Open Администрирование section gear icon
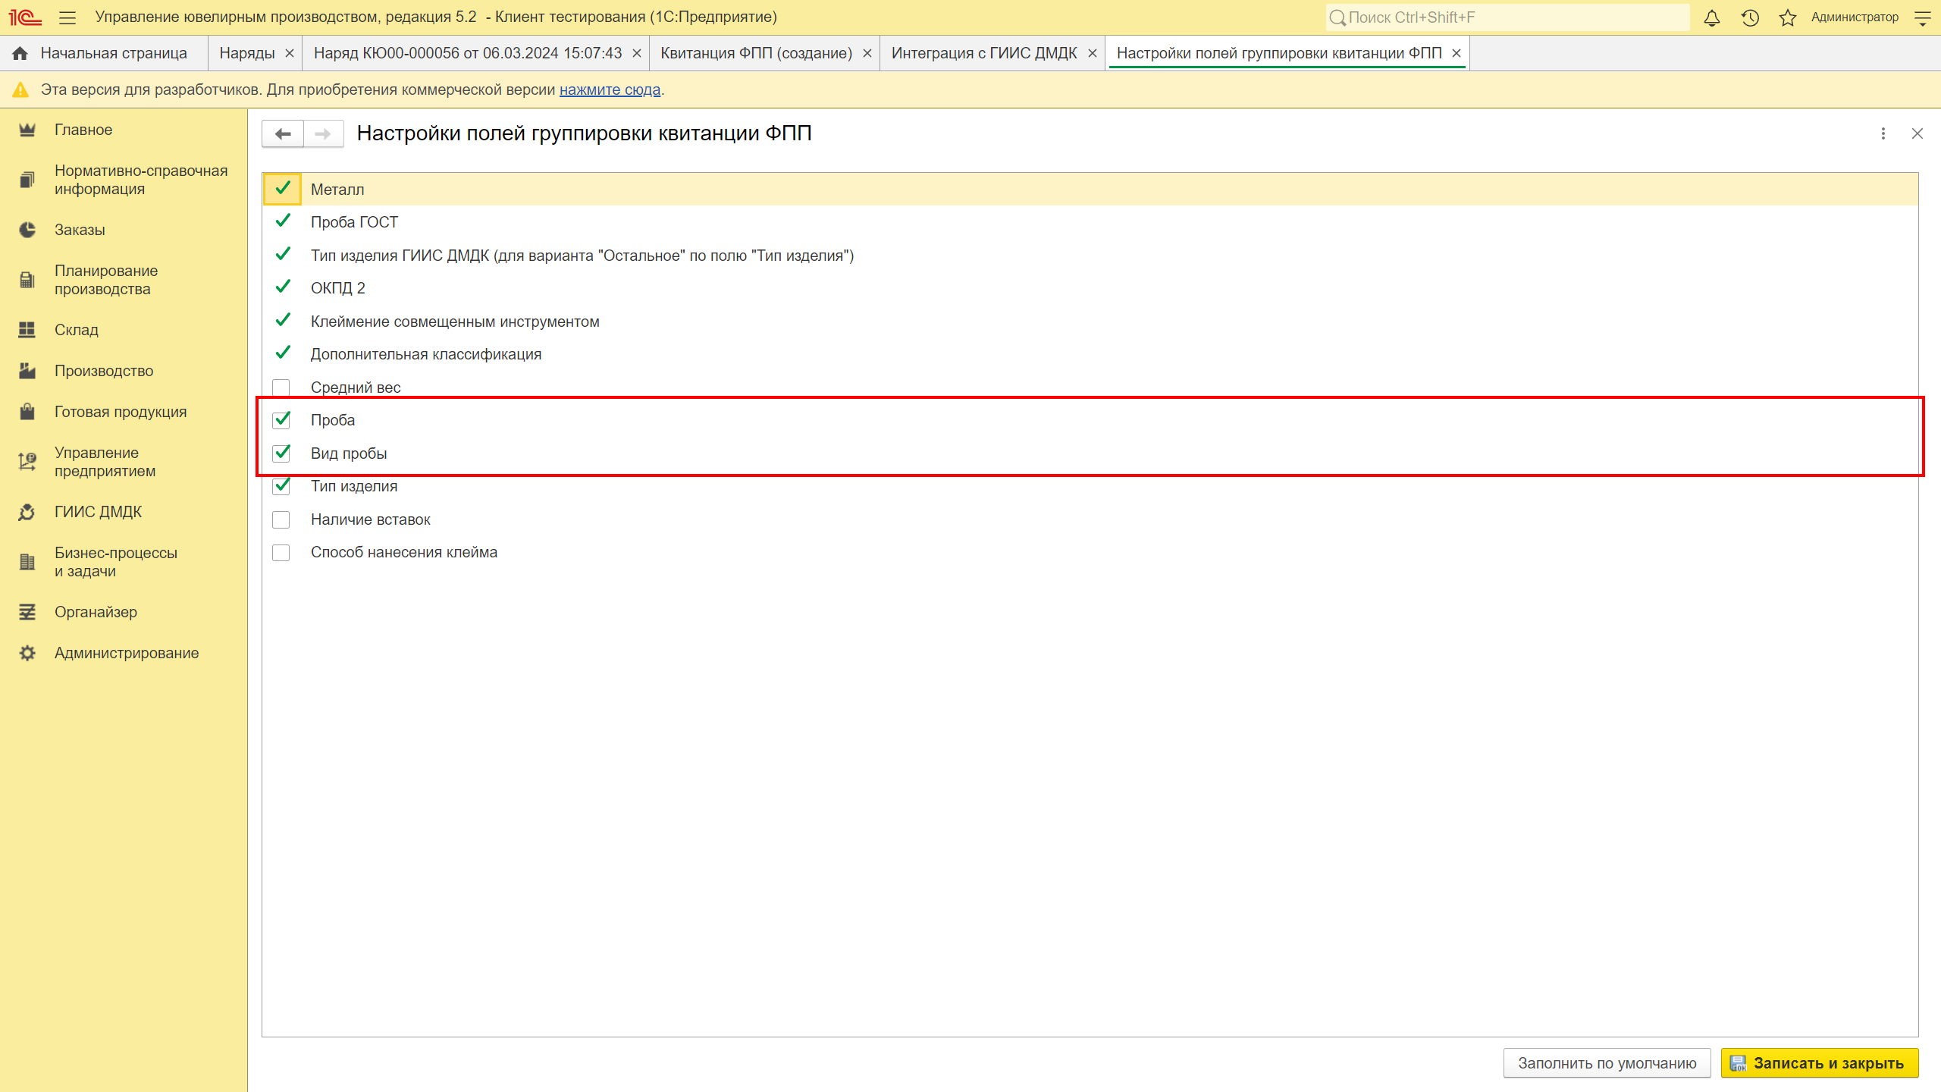Image resolution: width=1941 pixels, height=1092 pixels. pyautogui.click(x=27, y=653)
